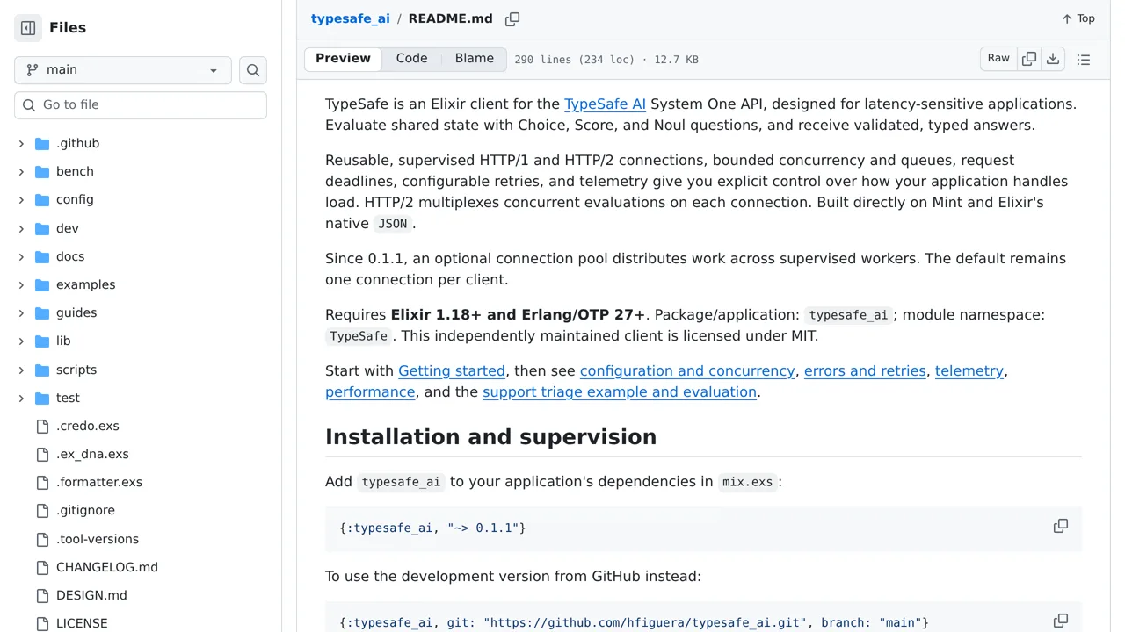Download the raw README file
The image size is (1125, 632).
1053,59
